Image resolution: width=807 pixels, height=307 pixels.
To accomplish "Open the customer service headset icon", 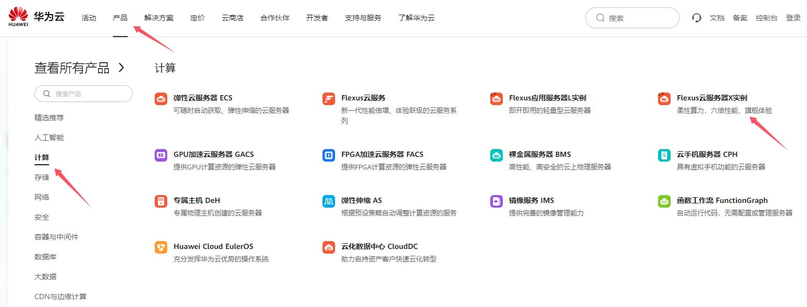I will pos(697,17).
